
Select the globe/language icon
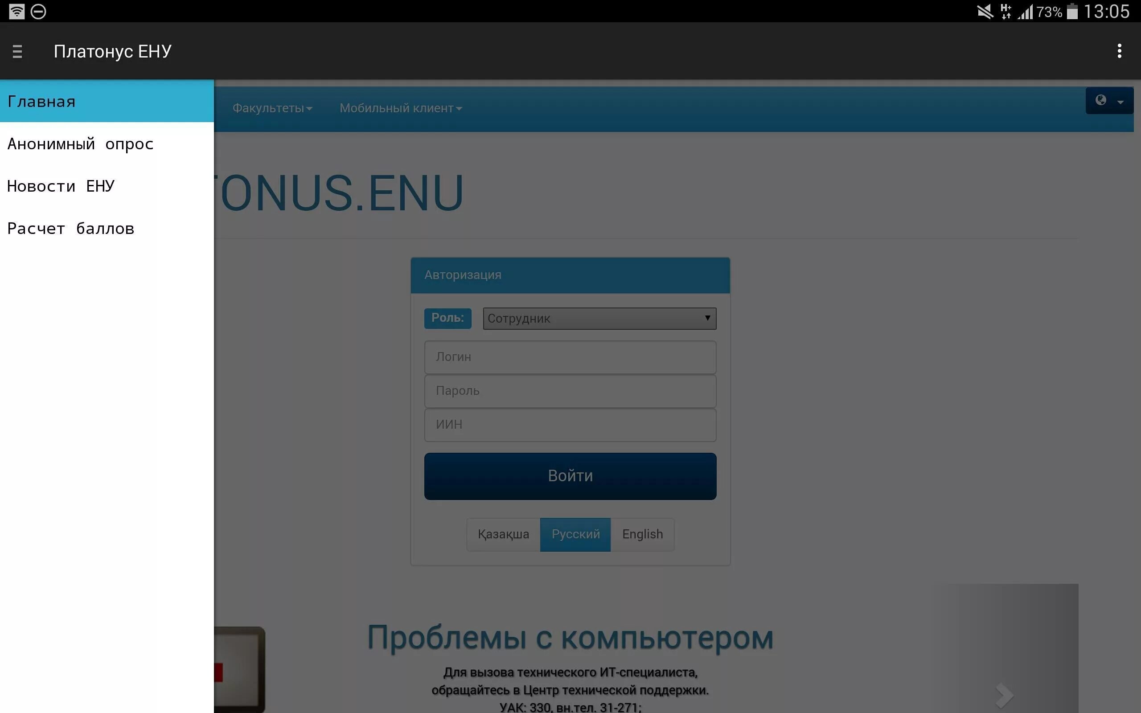(x=1101, y=100)
